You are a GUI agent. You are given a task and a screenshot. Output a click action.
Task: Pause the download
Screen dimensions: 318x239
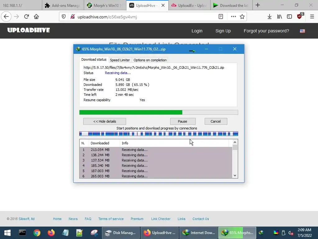click(x=183, y=121)
